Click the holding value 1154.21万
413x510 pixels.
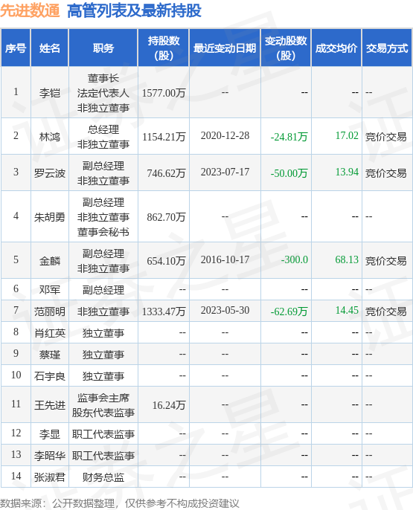[x=164, y=137]
